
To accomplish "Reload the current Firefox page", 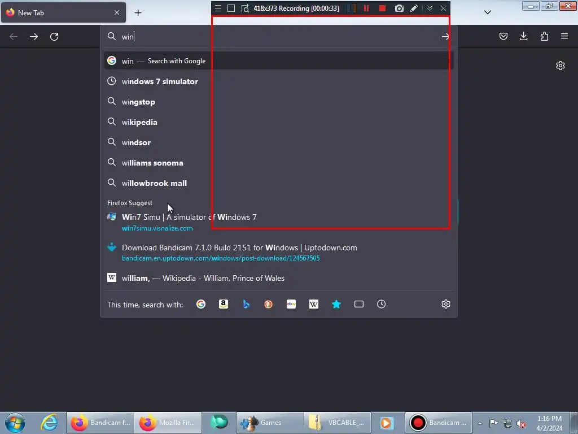I will coord(54,37).
